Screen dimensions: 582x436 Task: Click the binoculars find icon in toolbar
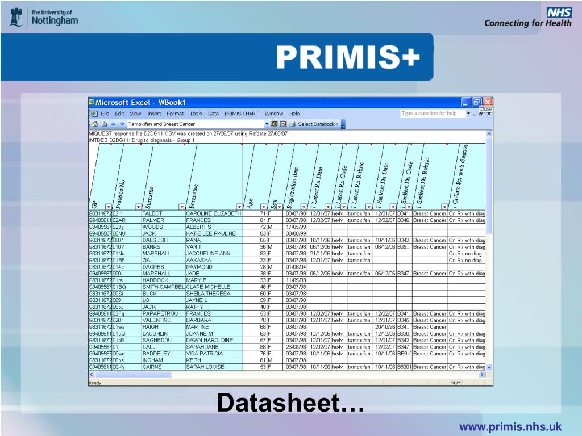pos(275,124)
